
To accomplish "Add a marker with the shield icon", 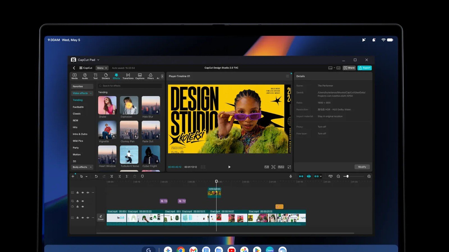I will 142,176.
